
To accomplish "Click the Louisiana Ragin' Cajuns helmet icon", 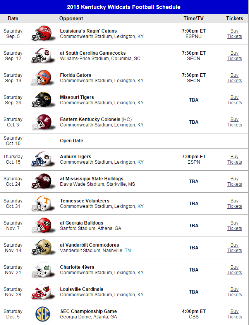I will tap(41, 34).
